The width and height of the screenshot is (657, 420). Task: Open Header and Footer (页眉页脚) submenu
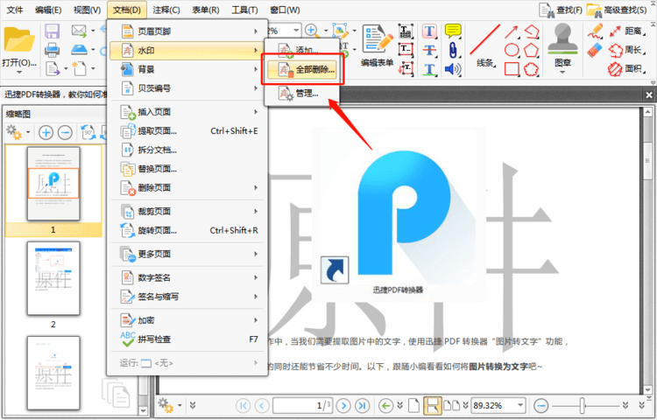(188, 31)
